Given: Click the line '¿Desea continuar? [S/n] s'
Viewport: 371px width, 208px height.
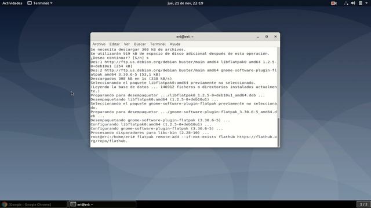Looking at the screenshot, I should (x=119, y=58).
